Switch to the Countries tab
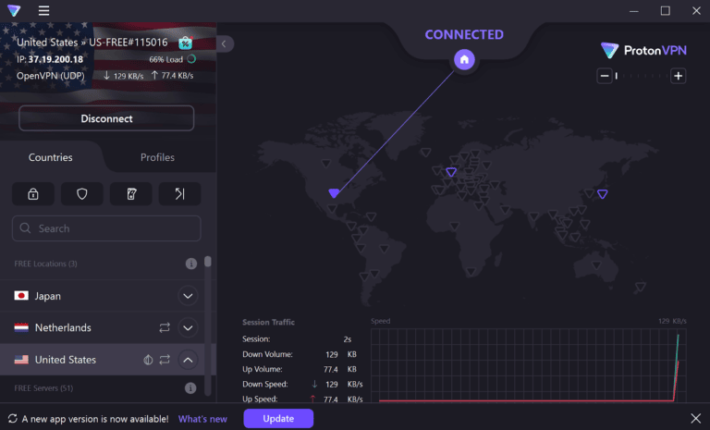The image size is (710, 430). [x=51, y=157]
